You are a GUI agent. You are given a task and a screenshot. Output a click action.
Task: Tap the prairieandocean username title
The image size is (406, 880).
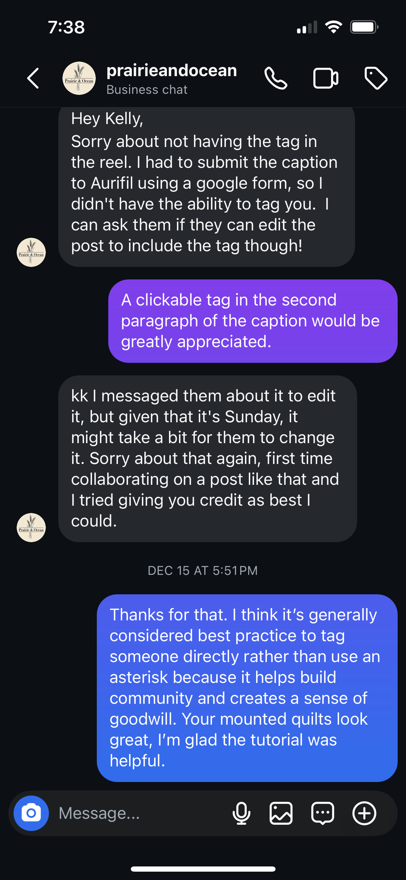[x=171, y=71]
